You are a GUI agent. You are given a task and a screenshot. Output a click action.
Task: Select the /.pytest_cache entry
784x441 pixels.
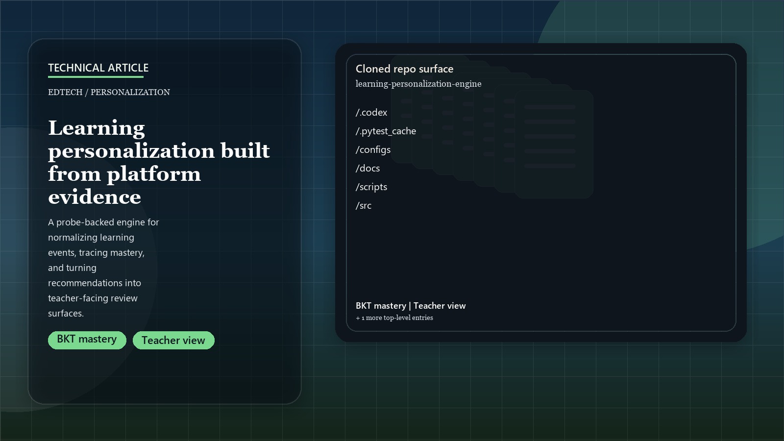(x=386, y=131)
